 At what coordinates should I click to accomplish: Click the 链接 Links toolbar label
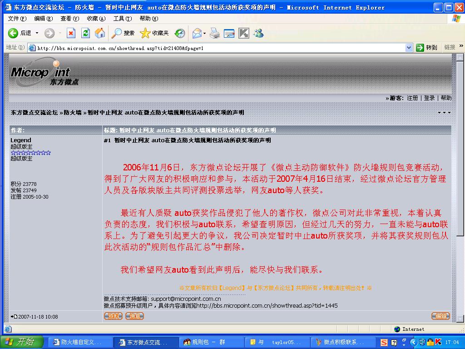click(x=450, y=47)
